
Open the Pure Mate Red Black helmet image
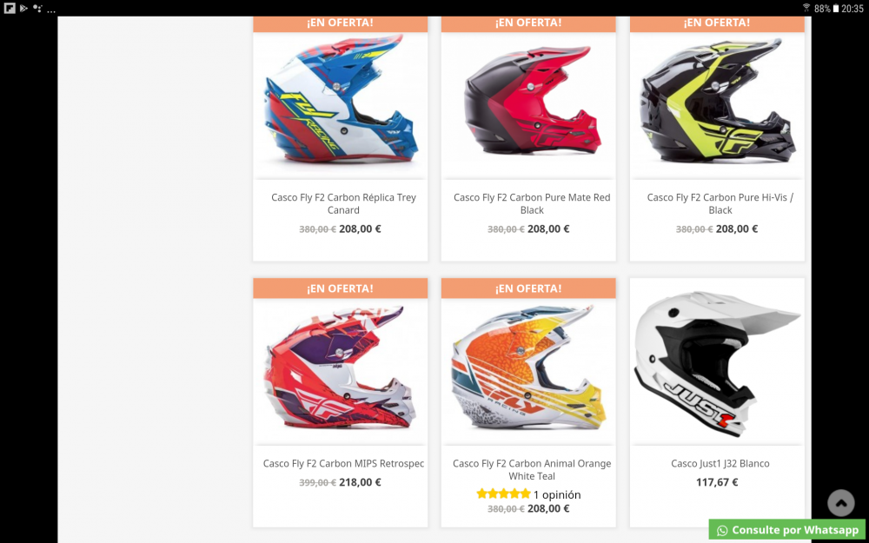[528, 105]
